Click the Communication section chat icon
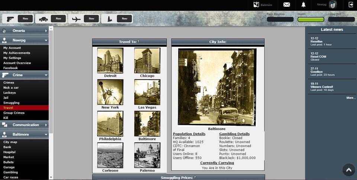Screen dimensions: 357x180 [x=4, y=125]
